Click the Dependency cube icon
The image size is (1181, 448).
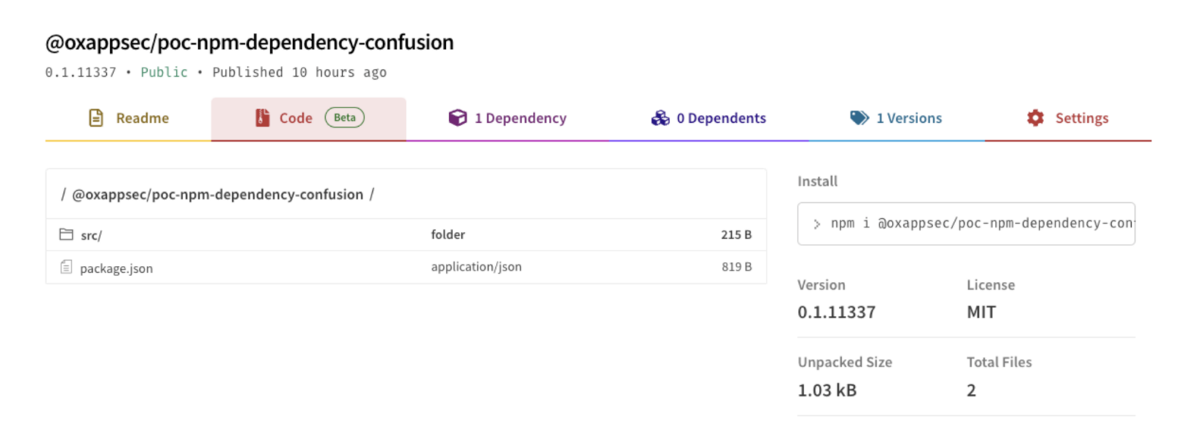tap(459, 118)
